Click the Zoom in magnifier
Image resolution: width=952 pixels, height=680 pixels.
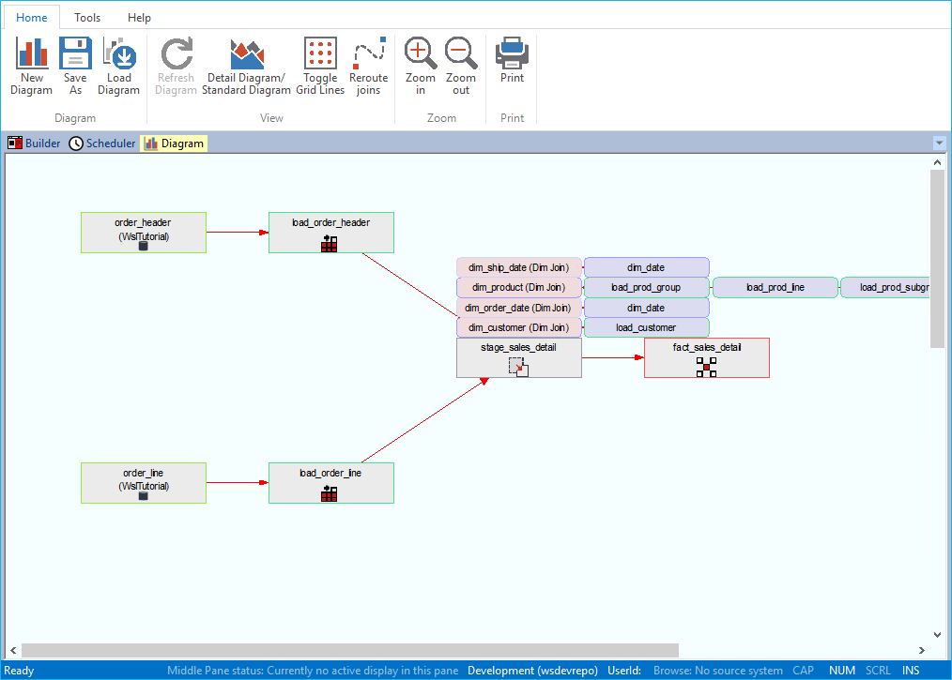pos(421,53)
